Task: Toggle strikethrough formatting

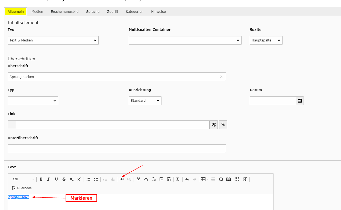Action: click(64, 179)
